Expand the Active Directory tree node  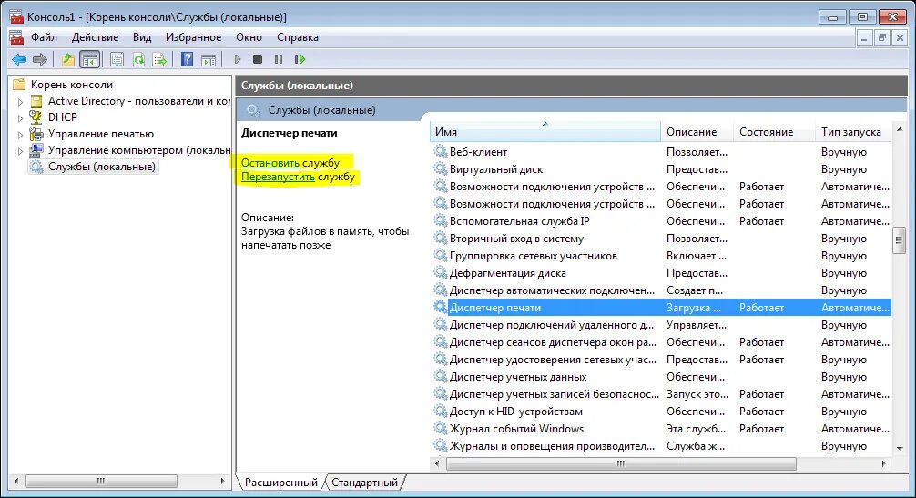tap(20, 102)
